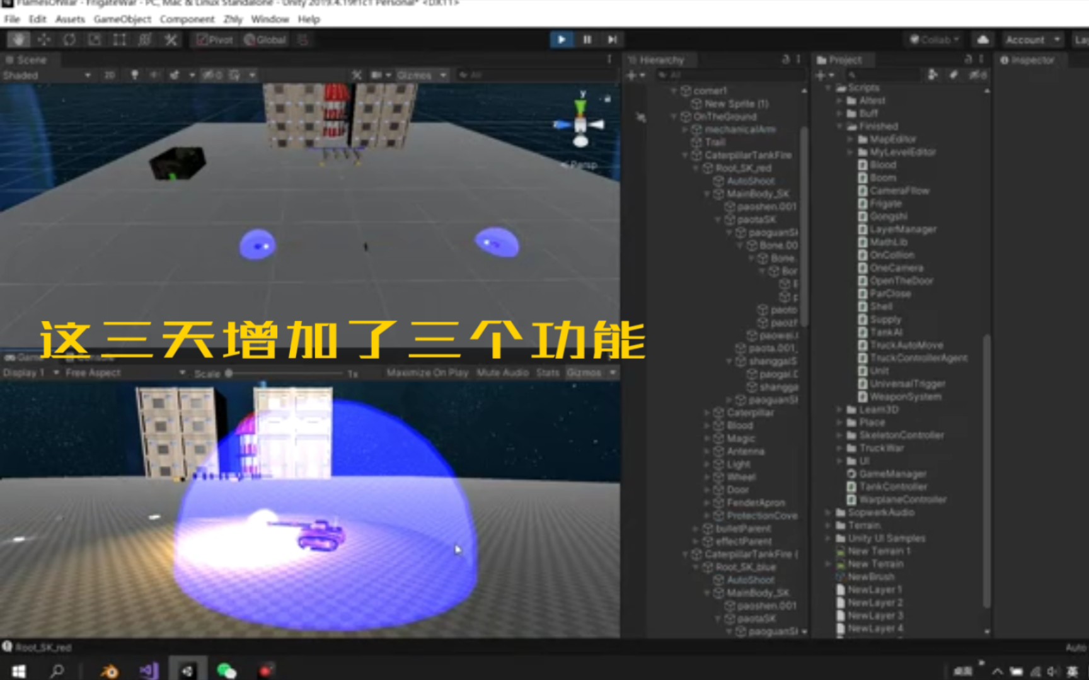
Task: Switch handle orientation via Global toggle
Action: (265, 39)
